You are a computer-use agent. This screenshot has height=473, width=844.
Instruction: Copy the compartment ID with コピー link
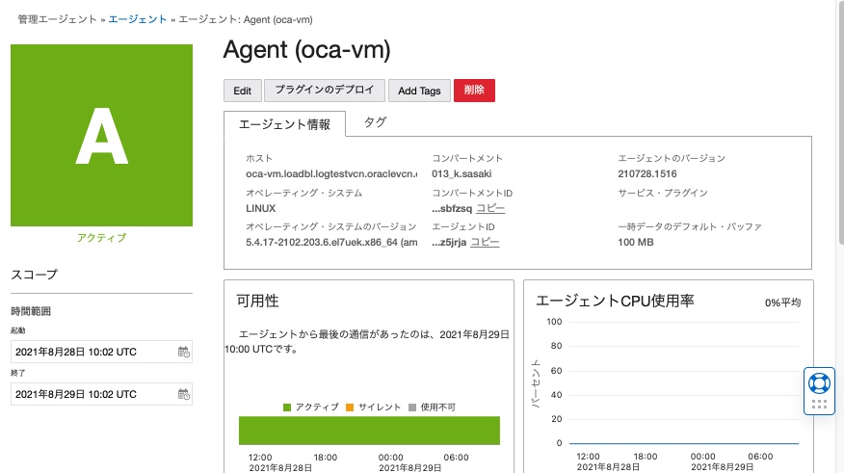[489, 208]
